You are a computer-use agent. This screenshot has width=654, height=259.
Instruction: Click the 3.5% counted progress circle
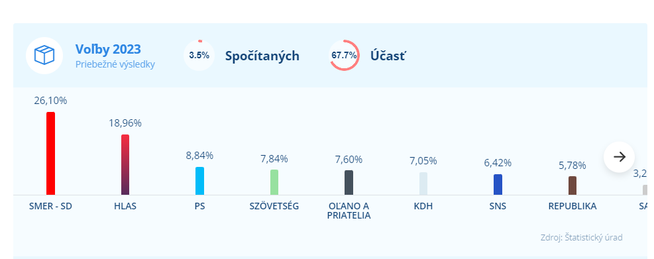(199, 55)
